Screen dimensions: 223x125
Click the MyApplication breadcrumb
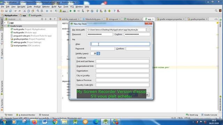tap(9, 15)
